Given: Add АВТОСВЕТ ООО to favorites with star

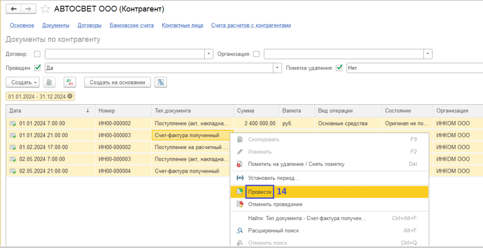Looking at the screenshot, I should click(x=45, y=9).
